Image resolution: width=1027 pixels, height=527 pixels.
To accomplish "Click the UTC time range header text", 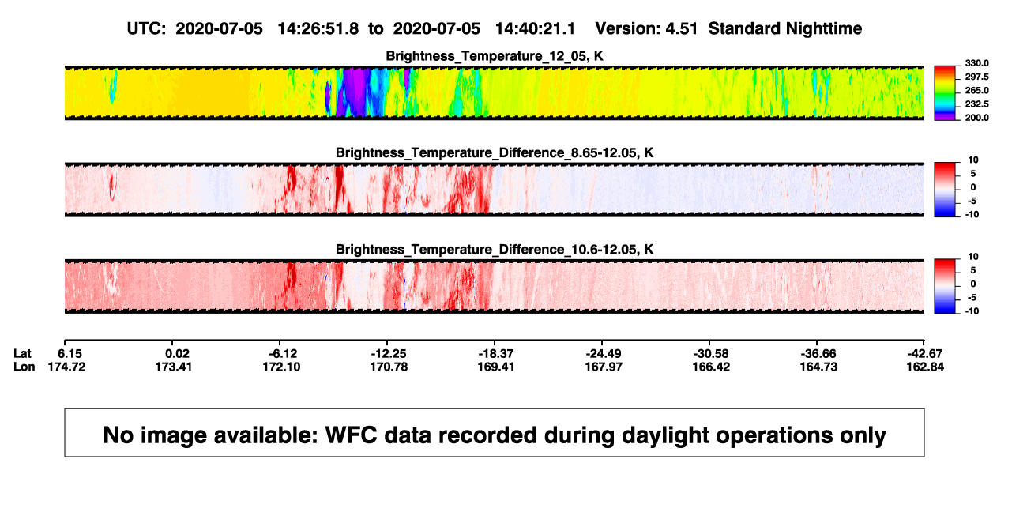I will click(x=494, y=28).
